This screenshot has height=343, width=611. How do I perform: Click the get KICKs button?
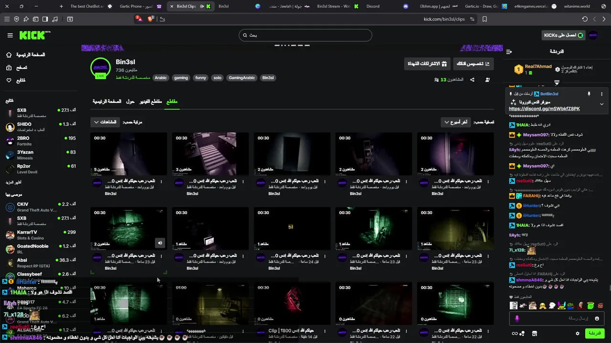pos(563,35)
